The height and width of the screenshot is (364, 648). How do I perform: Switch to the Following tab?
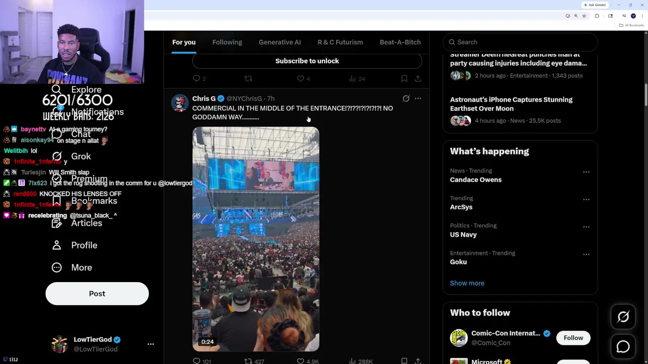tap(227, 42)
